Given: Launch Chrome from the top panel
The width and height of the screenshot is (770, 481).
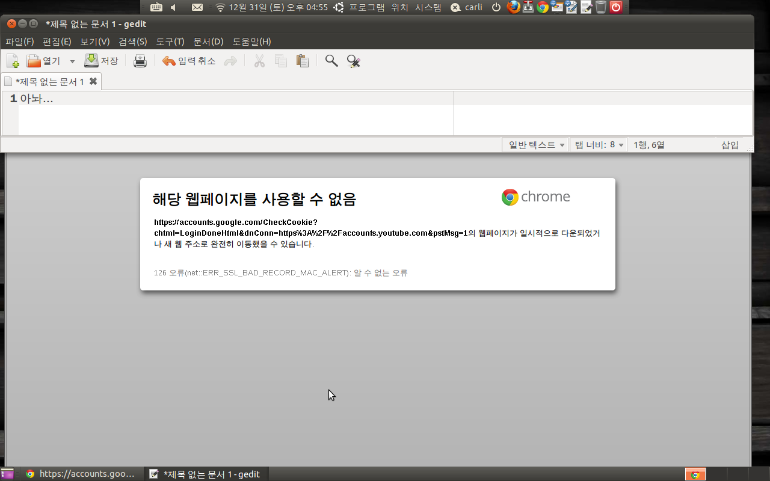Looking at the screenshot, I should coord(543,7).
